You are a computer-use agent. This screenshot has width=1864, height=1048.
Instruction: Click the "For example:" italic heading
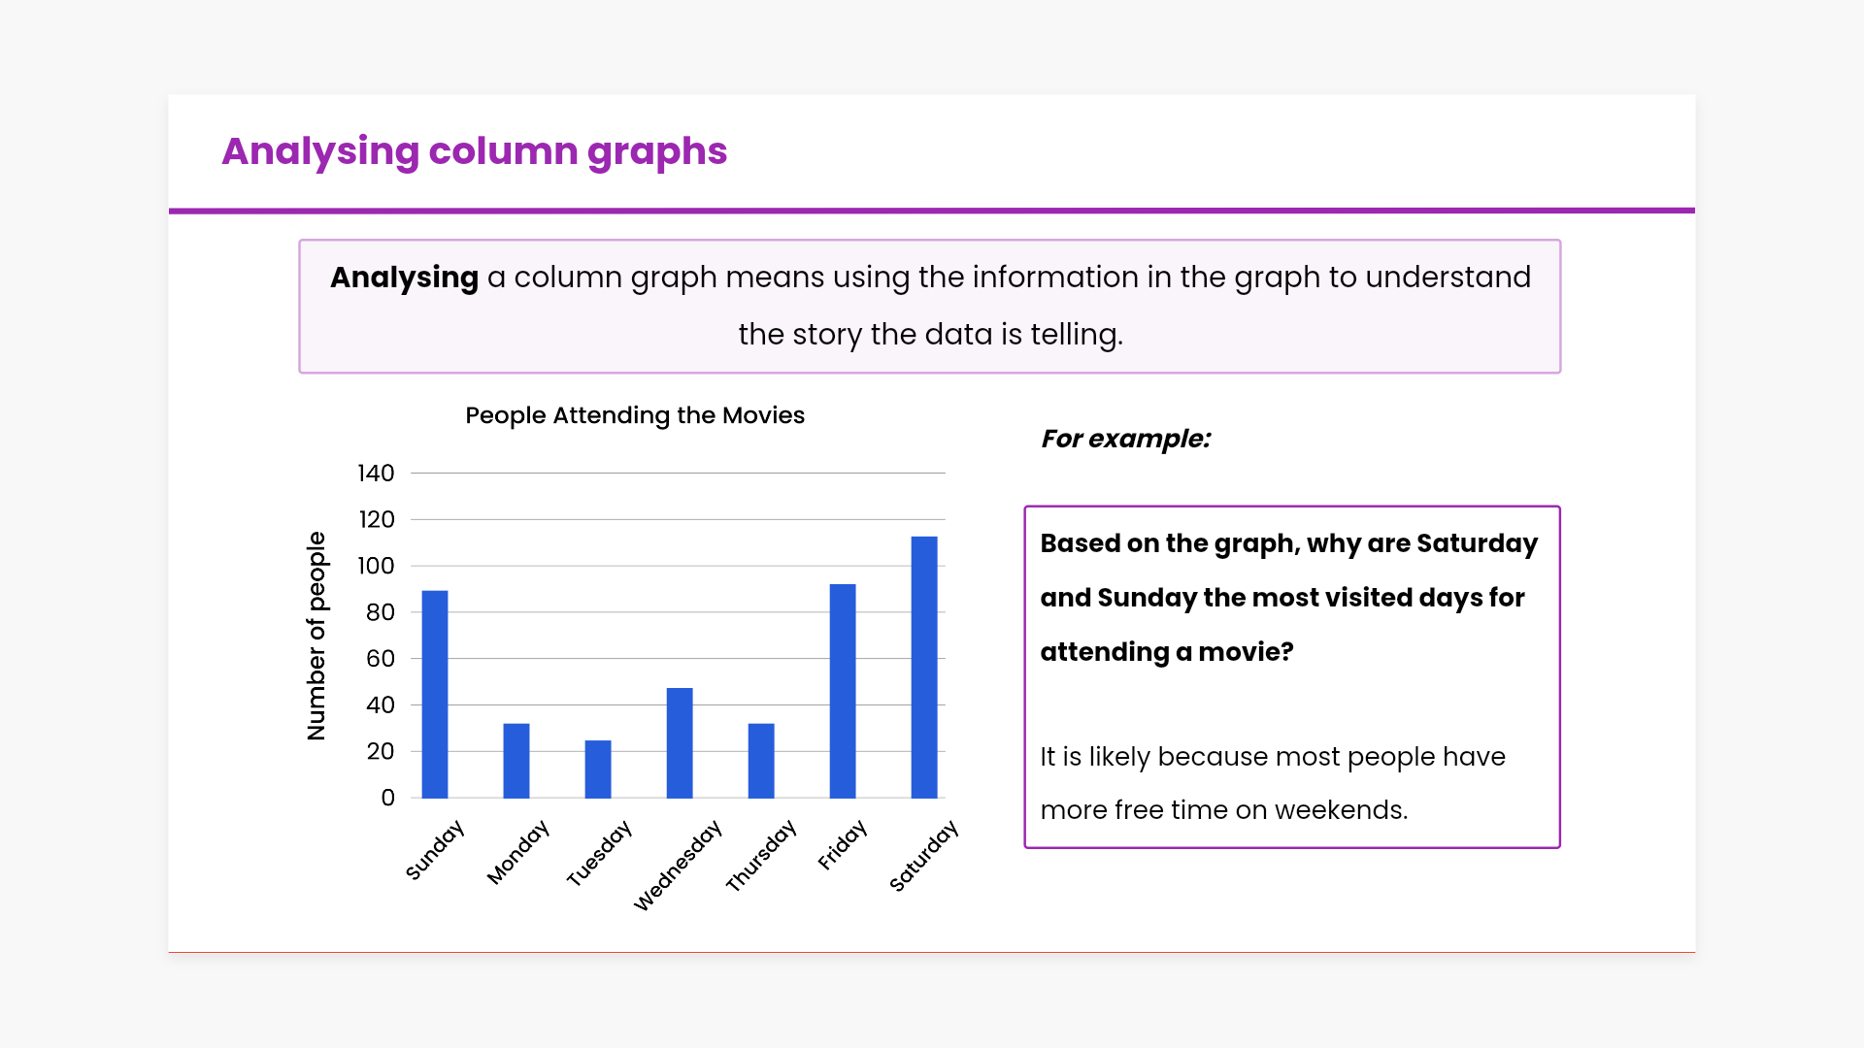point(1126,439)
